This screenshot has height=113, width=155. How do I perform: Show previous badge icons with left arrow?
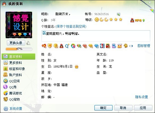[130, 46]
